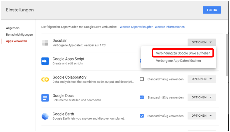Switch to the Allgemein section
Screen dimensions: 230x132
pos(13,28)
